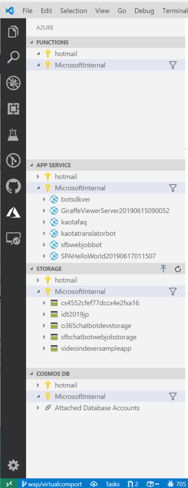The width and height of the screenshot is (188, 488).
Task: Click the filter icon on Functions MicrosoftInternal
Action: (173, 65)
